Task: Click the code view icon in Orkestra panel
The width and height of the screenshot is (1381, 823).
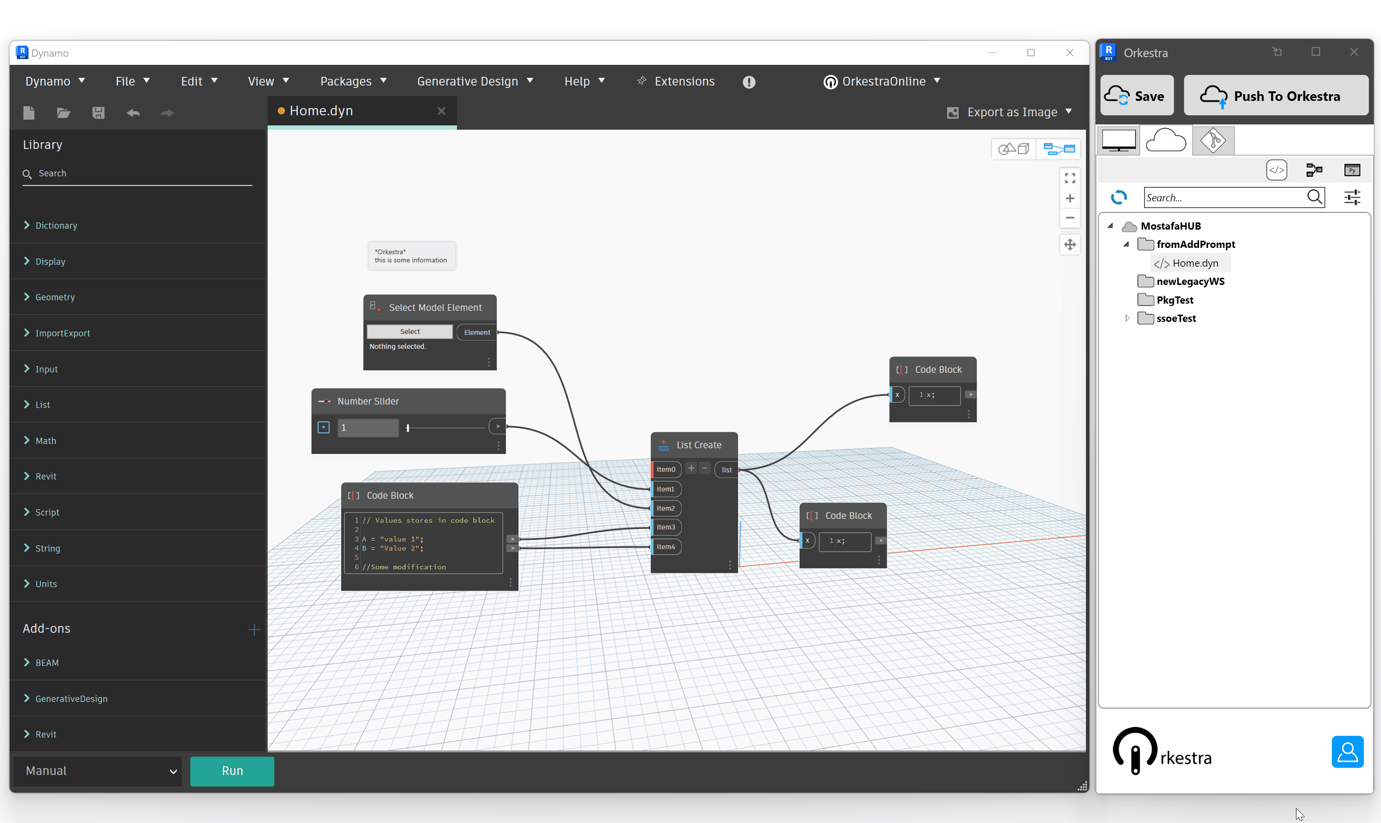Action: [x=1276, y=170]
